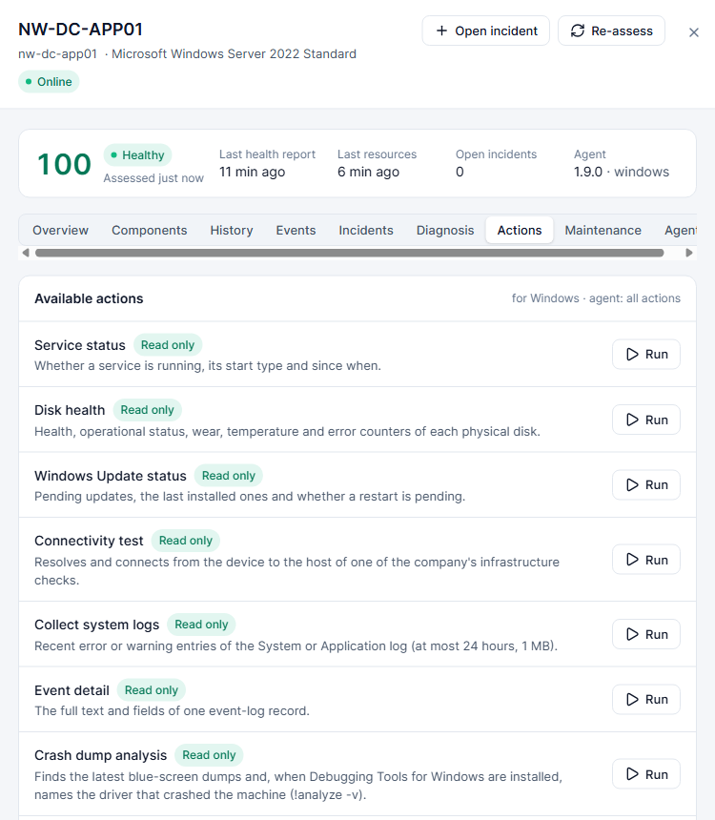The image size is (715, 820).
Task: Switch to the Components tab
Action: (149, 230)
